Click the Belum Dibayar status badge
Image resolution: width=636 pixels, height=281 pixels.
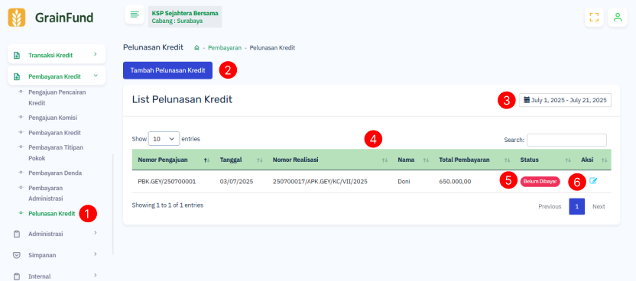[540, 182]
